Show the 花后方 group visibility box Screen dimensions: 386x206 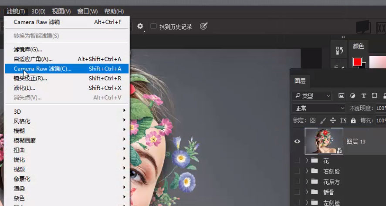coord(298,182)
